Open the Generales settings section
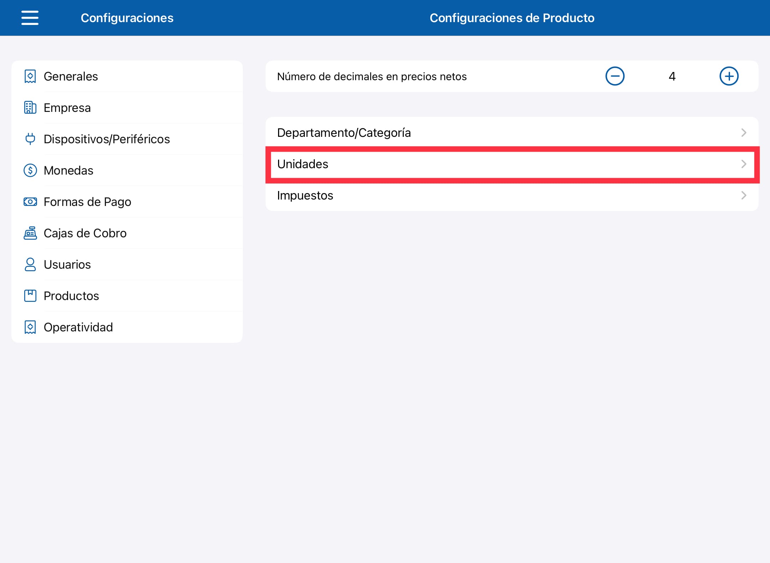Screen dimensions: 770x563 pos(127,76)
